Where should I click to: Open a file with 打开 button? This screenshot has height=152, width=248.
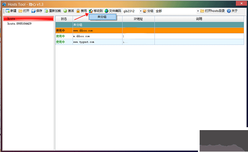tap(24, 11)
